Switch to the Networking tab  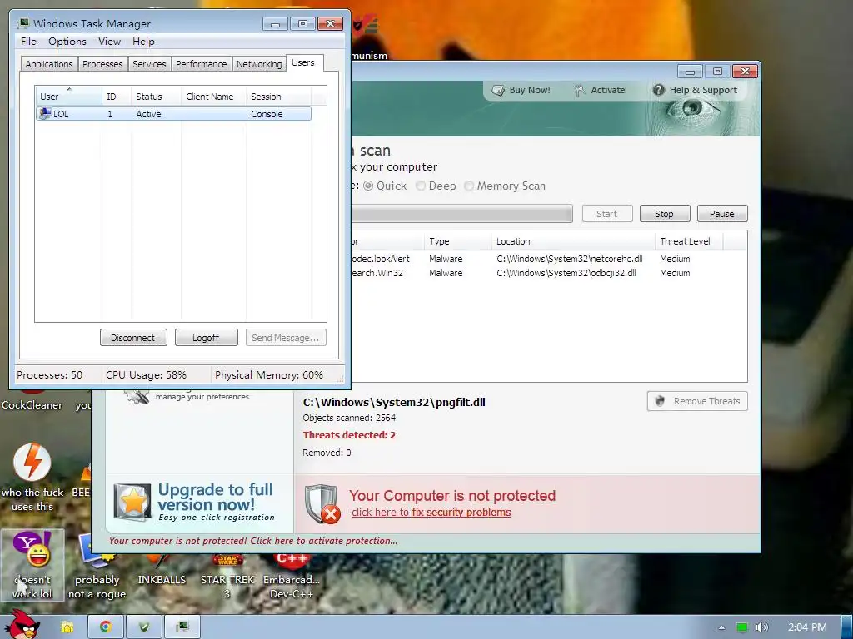point(259,64)
